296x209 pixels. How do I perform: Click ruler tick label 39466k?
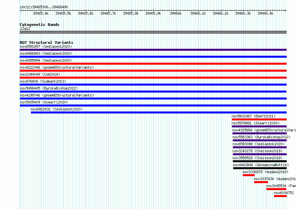[176, 13]
